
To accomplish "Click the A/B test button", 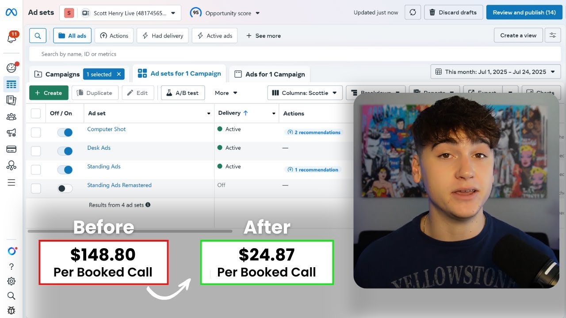I will click(x=183, y=93).
